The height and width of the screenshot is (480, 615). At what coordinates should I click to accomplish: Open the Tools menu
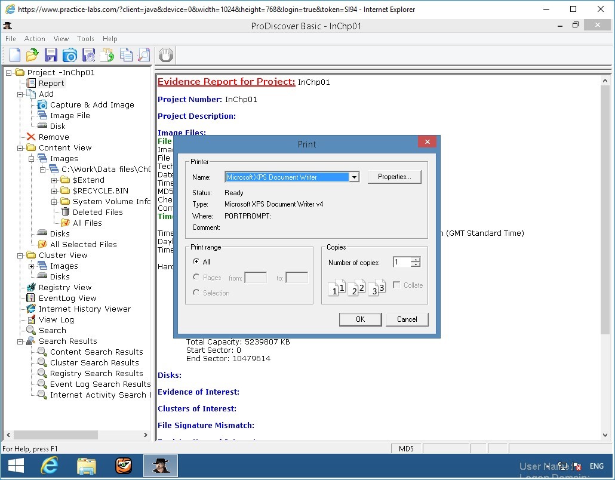[85, 38]
